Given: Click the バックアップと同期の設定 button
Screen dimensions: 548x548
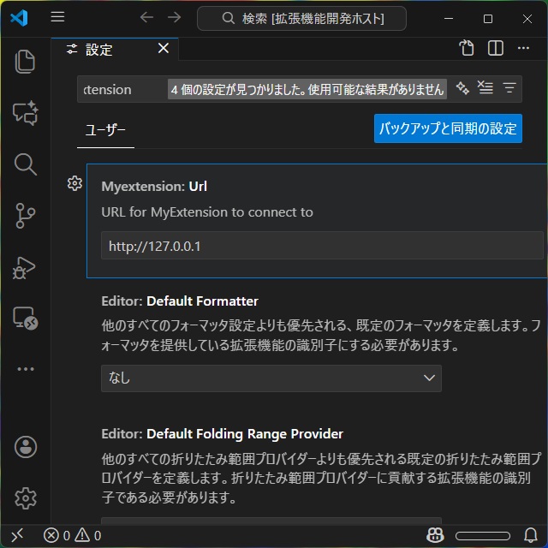Looking at the screenshot, I should [x=448, y=129].
